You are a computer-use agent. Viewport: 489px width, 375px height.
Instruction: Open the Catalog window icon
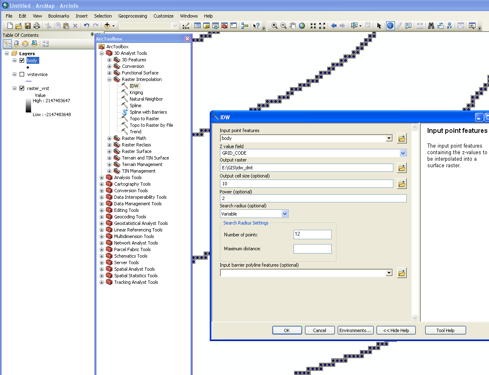[206, 26]
